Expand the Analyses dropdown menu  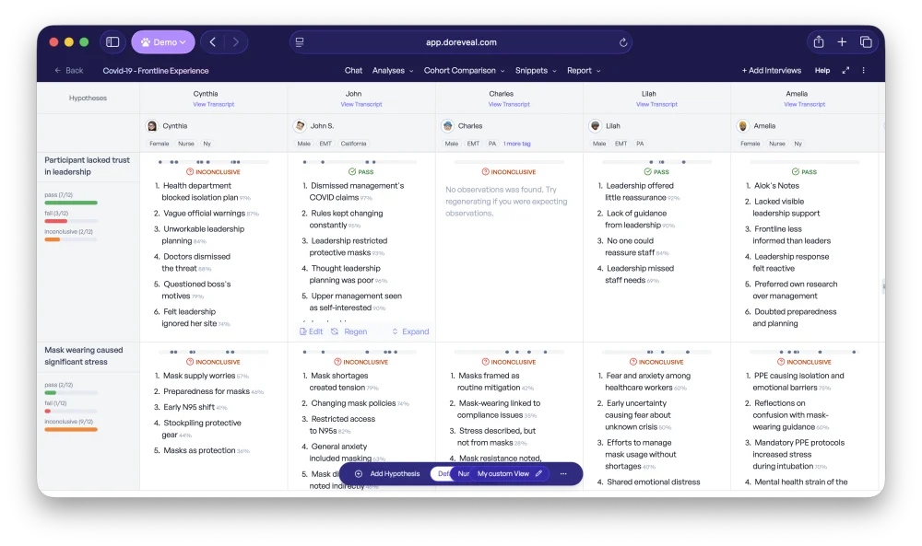[x=393, y=71]
